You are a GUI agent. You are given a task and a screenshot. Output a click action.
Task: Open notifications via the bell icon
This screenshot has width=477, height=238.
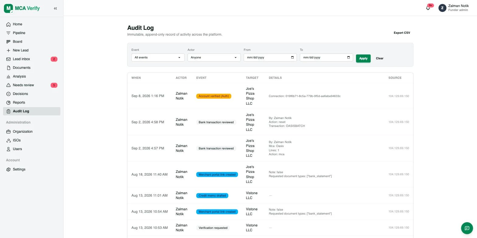tap(428, 8)
